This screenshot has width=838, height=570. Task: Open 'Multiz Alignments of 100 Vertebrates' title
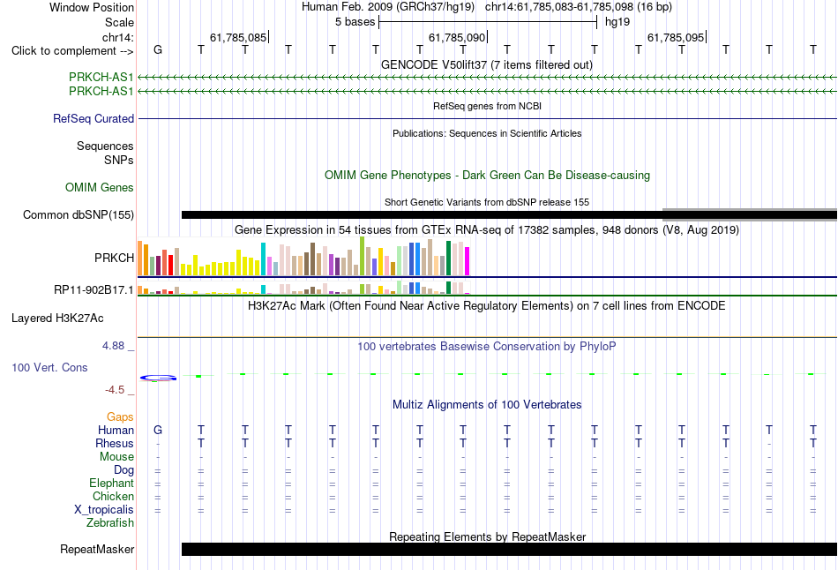[487, 405]
